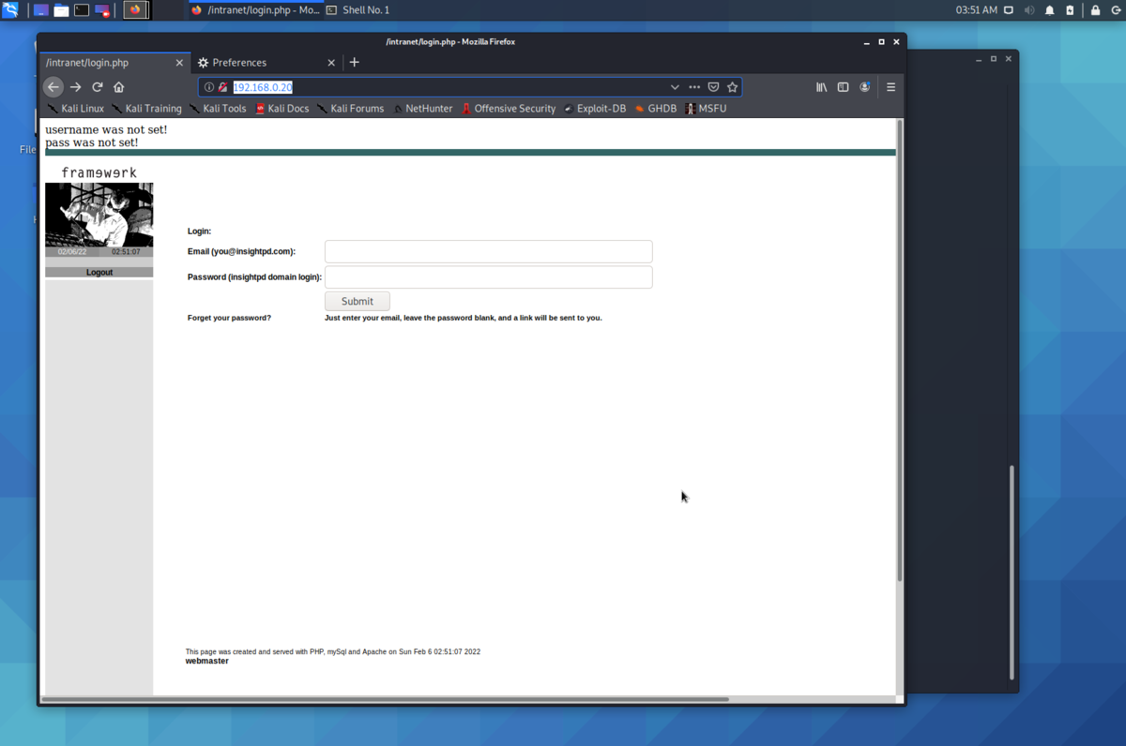The image size is (1126, 746).
Task: Show site information for 192.168.0.20
Action: pyautogui.click(x=209, y=87)
